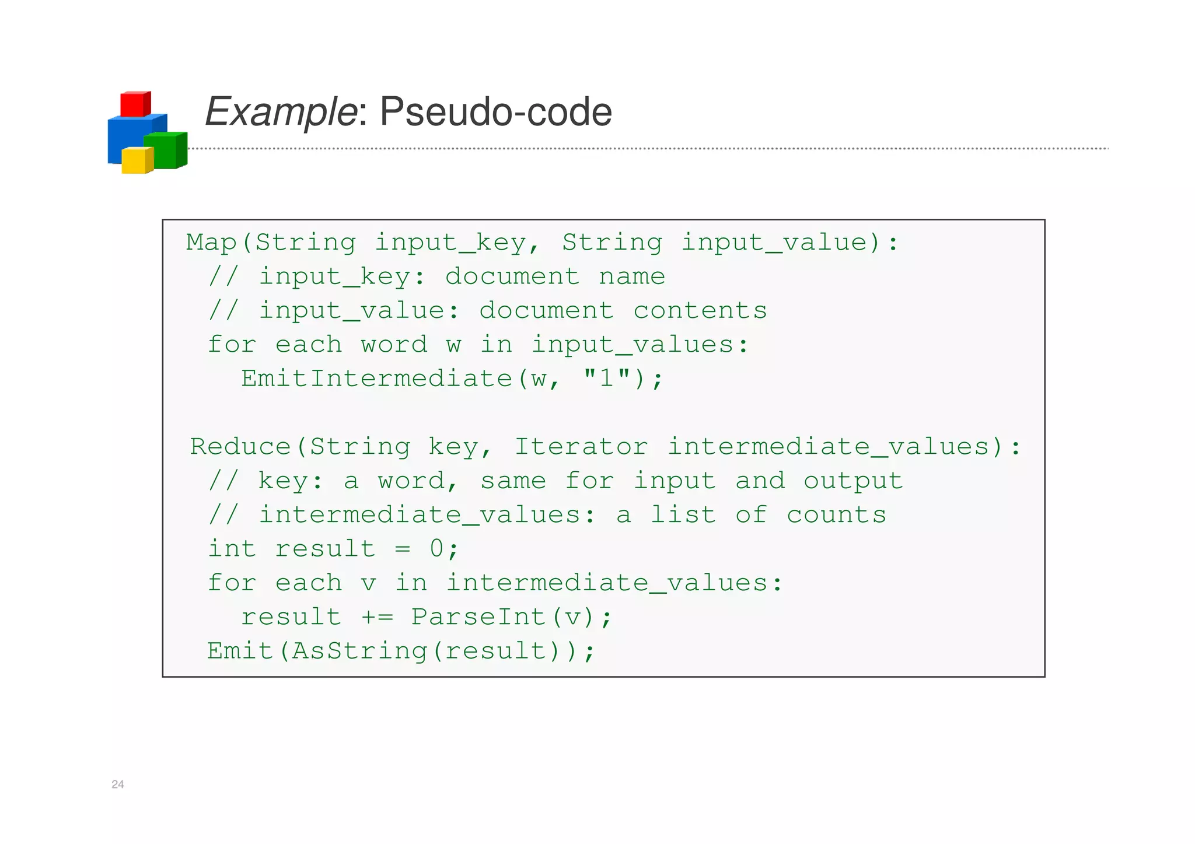Click the line 'Emit(AsString(result));'

401,651
